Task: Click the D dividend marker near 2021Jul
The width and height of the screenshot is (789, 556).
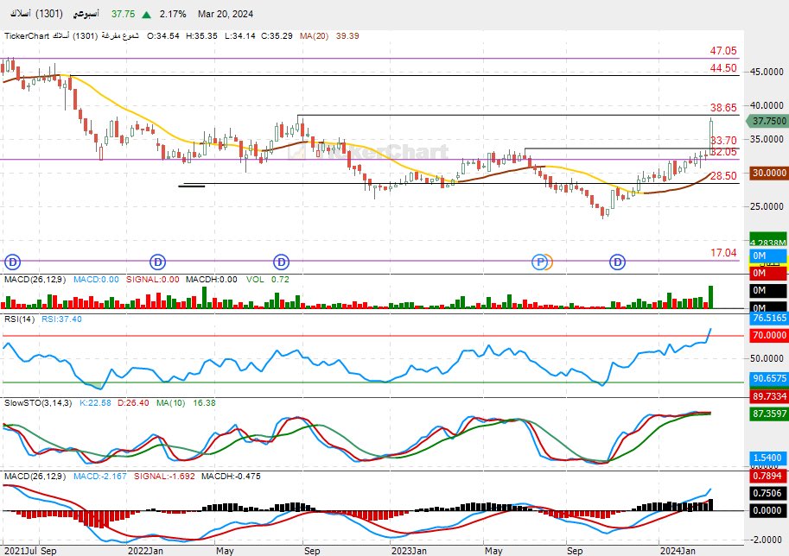Action: click(x=13, y=262)
